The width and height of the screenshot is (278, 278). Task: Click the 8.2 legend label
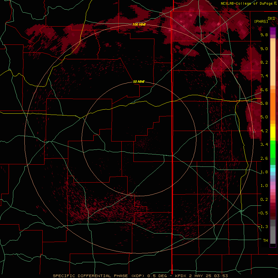264,62
